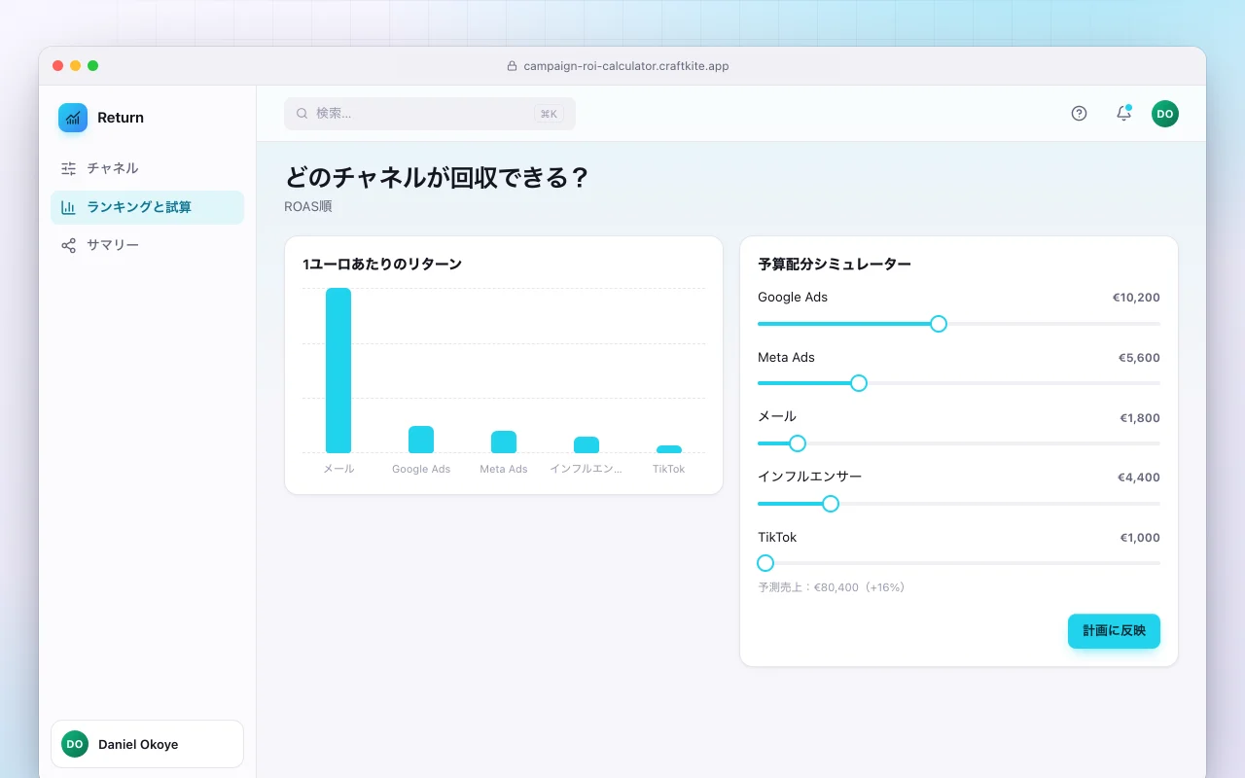Click the lock icon in address bar
The image size is (1245, 778).
click(513, 66)
